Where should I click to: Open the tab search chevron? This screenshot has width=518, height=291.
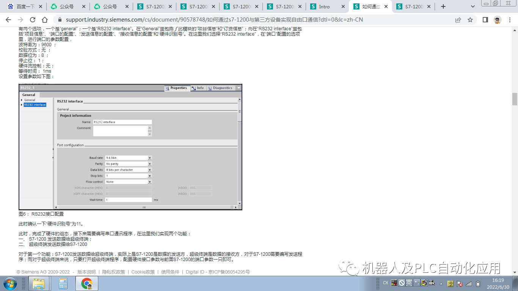tap(473, 6)
